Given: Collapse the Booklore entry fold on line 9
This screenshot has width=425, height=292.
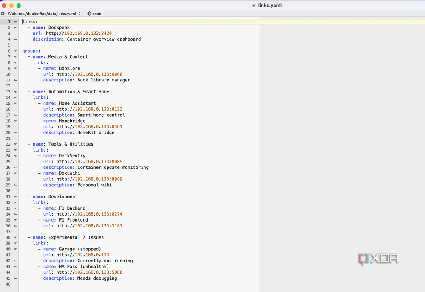Looking at the screenshot, I should [15, 68].
